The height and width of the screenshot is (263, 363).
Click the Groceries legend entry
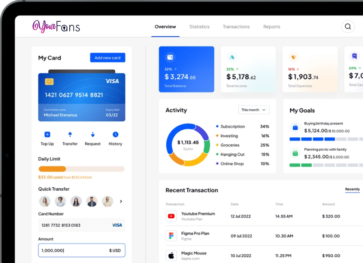click(x=242, y=145)
